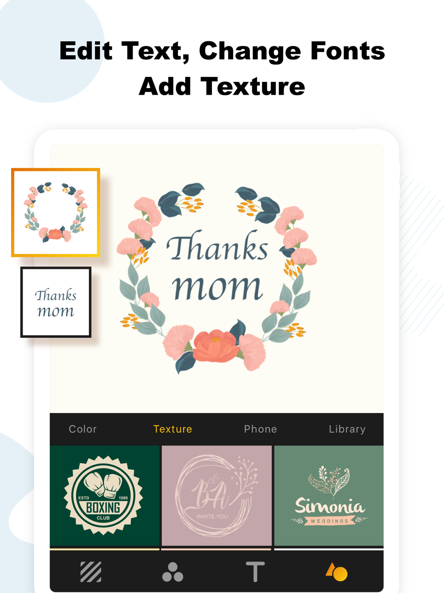Click the white bar under Simonia template

pos(329,549)
